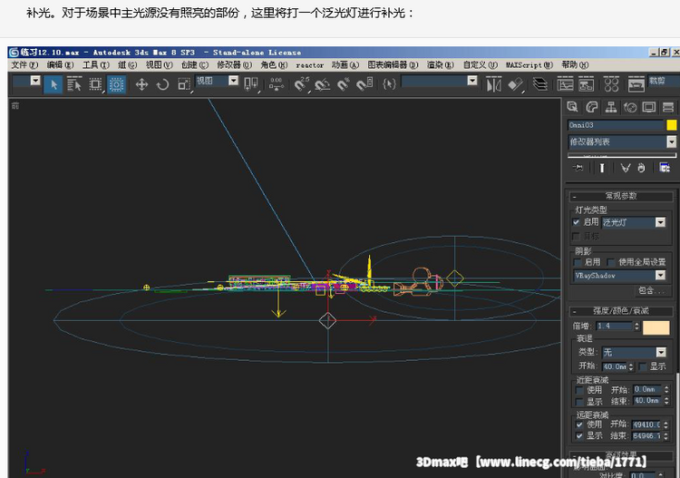680x478 pixels.
Task: Choose the rectangular selection region tool
Action: [x=95, y=84]
